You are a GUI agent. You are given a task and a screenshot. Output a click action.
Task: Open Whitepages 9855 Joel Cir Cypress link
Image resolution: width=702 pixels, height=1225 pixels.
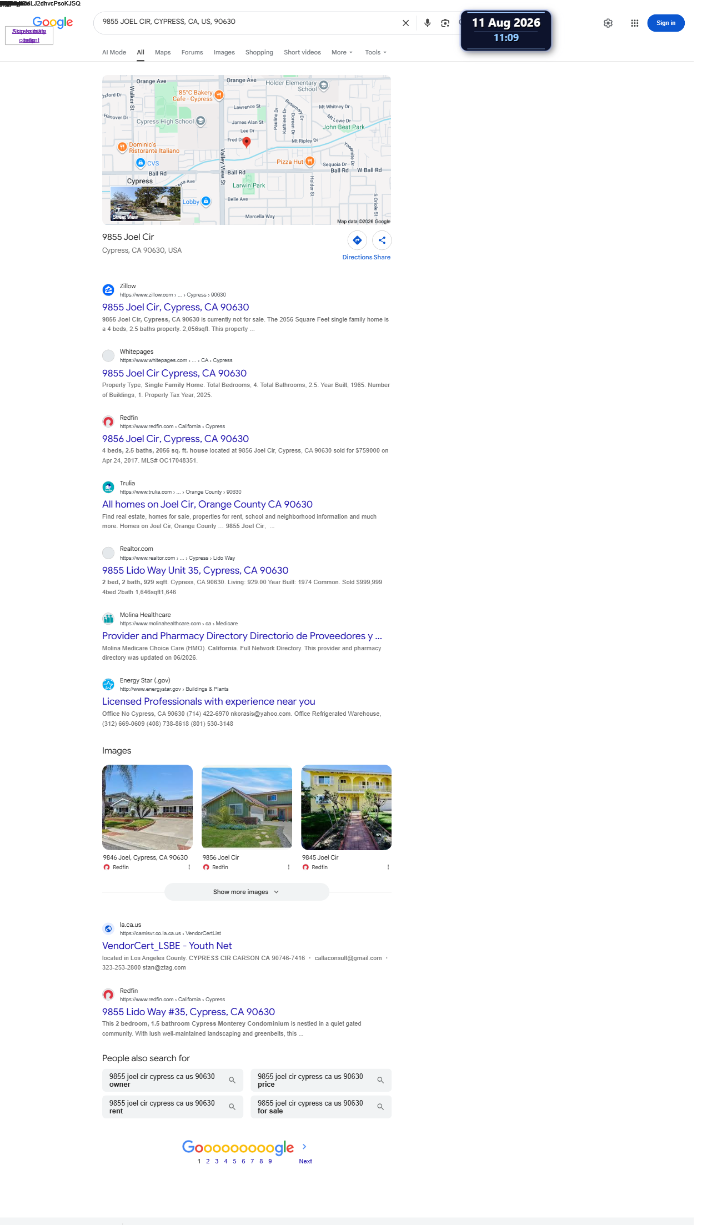(174, 373)
